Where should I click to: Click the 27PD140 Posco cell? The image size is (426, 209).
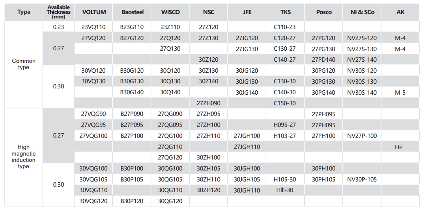coord(323,60)
